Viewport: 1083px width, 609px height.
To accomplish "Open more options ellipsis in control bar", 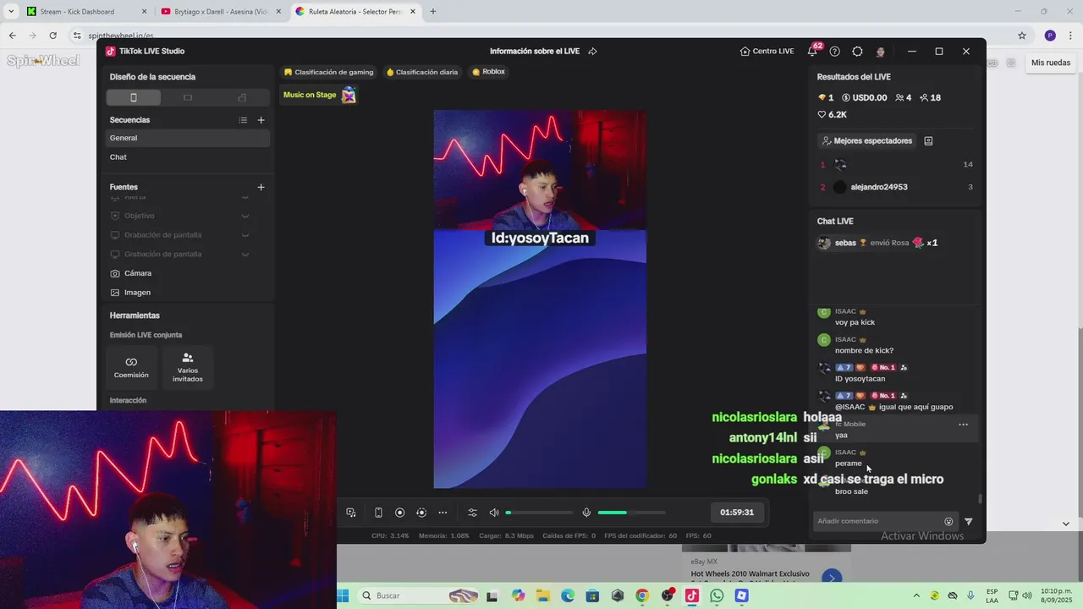I will (443, 513).
